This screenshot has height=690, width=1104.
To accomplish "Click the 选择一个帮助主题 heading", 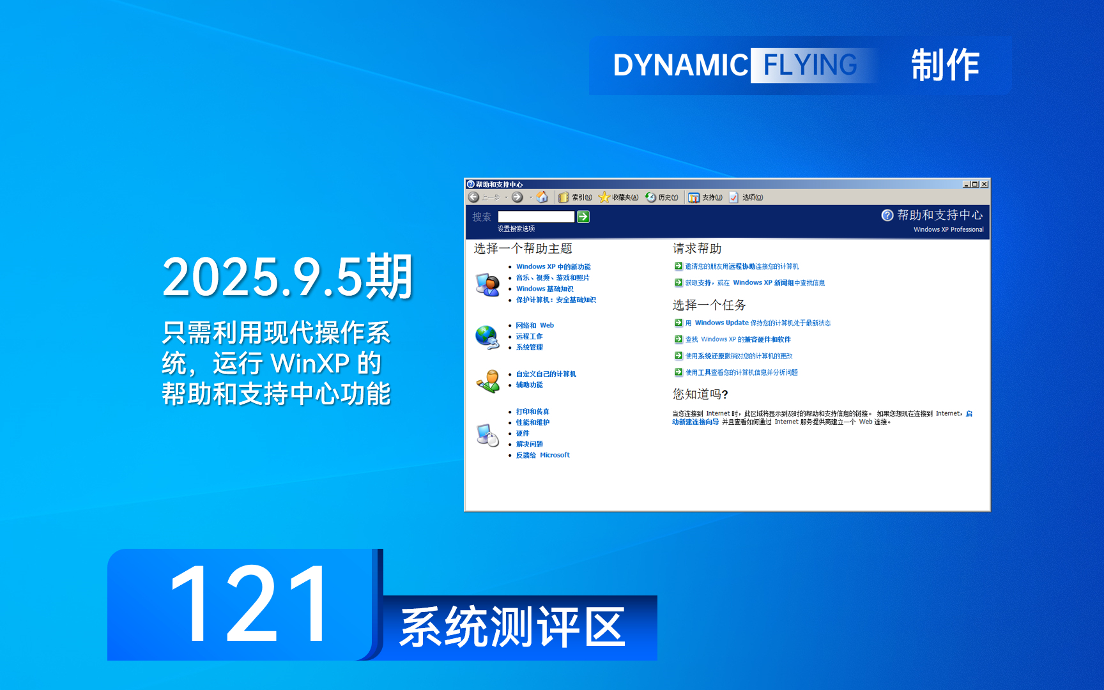I will [x=523, y=249].
